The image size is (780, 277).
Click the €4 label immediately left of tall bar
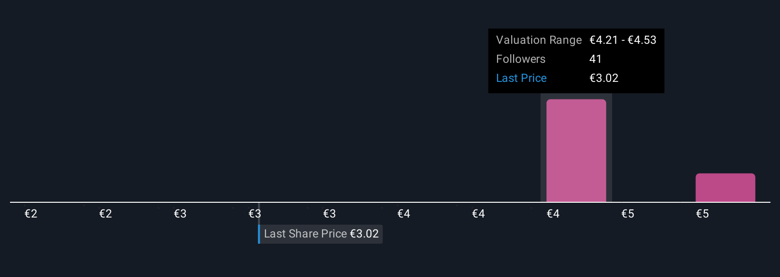coord(478,214)
